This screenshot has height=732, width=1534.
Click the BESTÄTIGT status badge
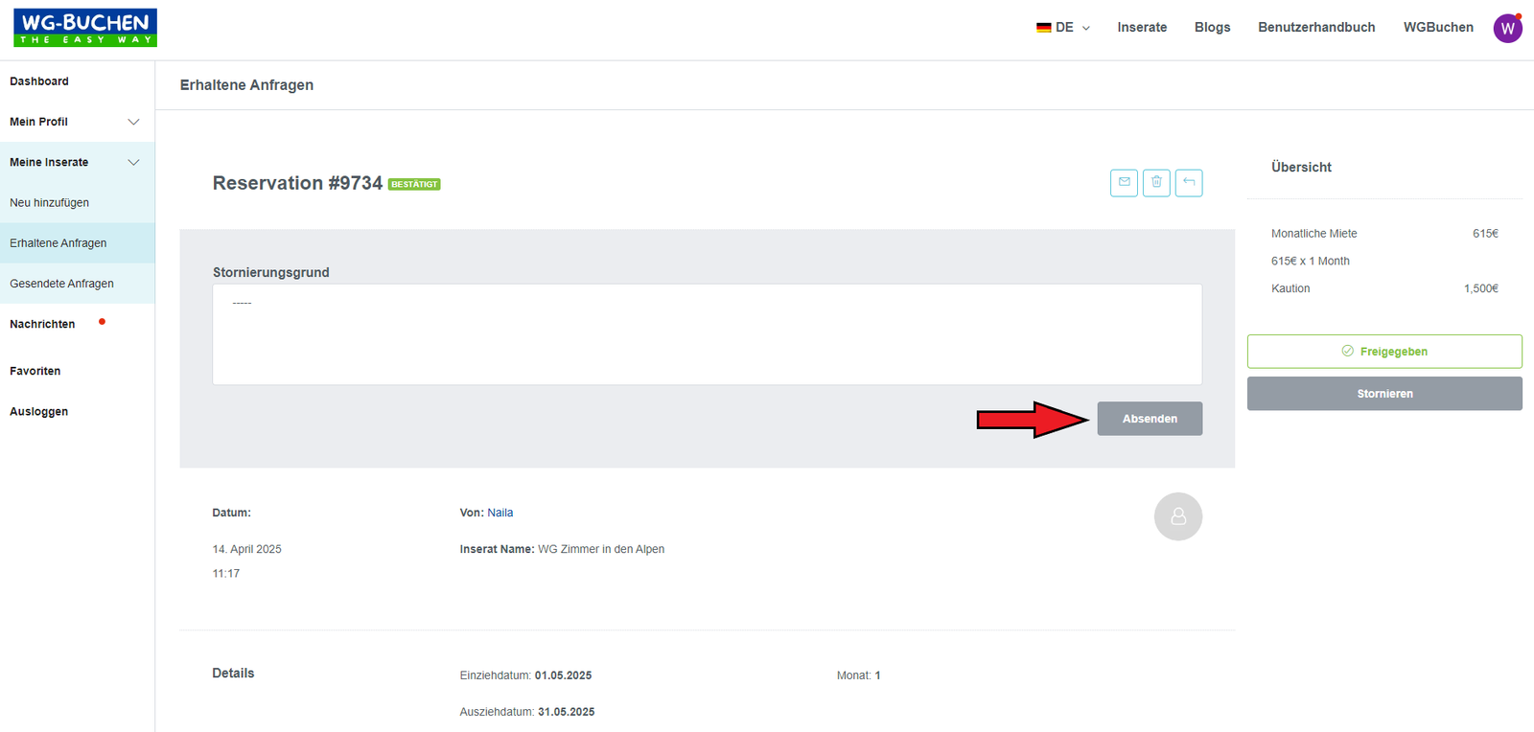(x=414, y=184)
